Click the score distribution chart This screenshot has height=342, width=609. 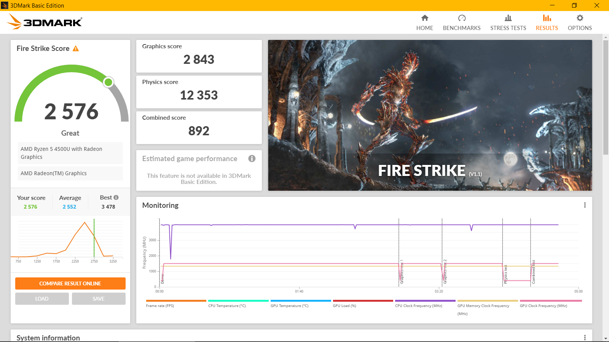[67, 241]
